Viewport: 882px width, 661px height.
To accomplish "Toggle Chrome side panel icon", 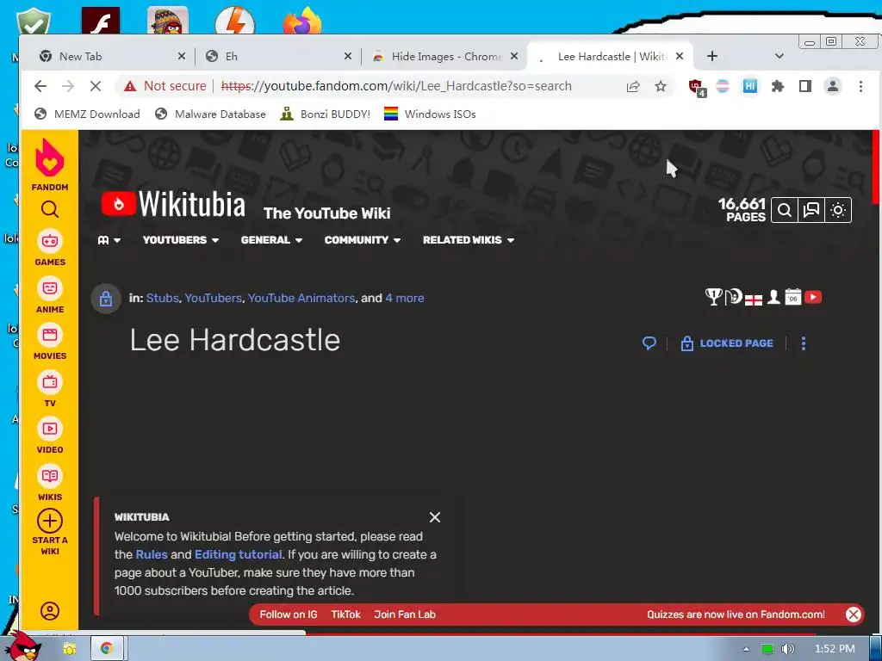I will [805, 86].
